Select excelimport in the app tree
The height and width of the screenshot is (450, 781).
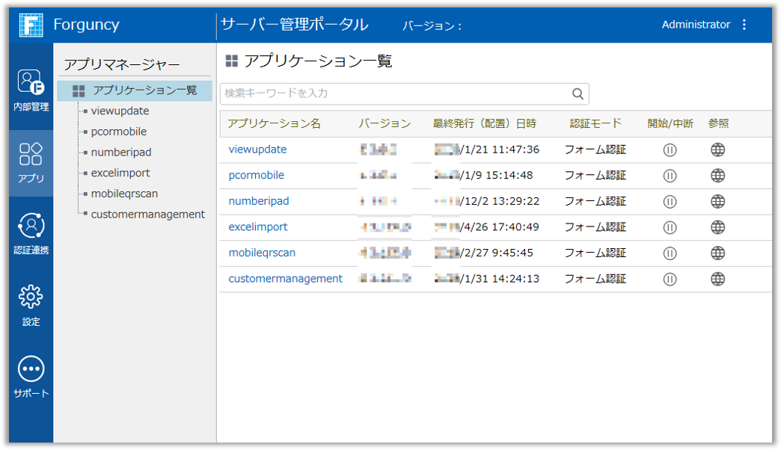[120, 173]
